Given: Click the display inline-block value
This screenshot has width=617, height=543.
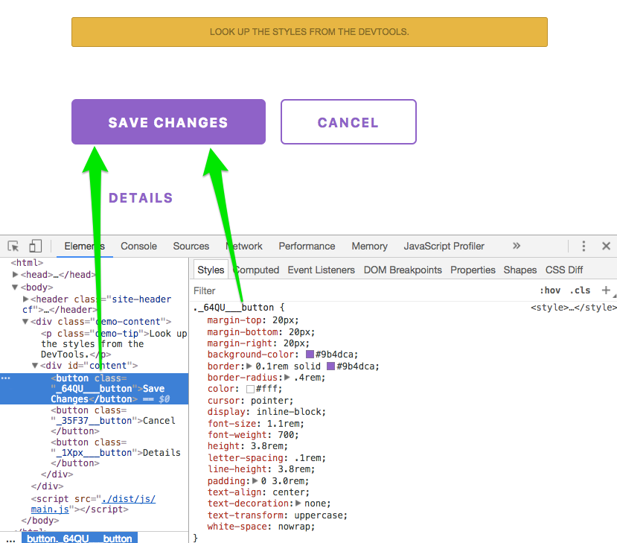Looking at the screenshot, I should click(291, 412).
